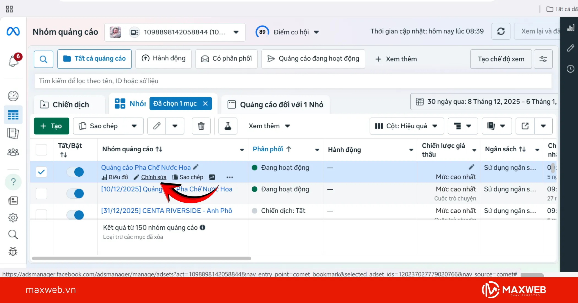Click the green Tạo button
The width and height of the screenshot is (578, 303).
point(51,126)
